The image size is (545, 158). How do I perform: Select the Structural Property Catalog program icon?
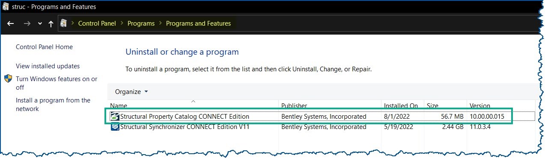(115, 116)
